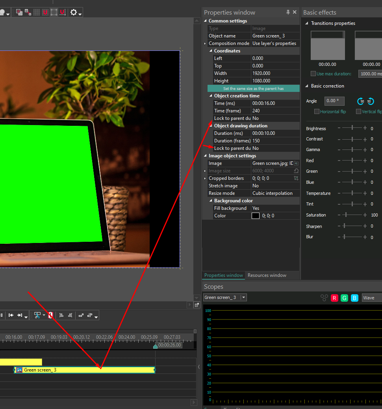Screen dimensions: 382x409
Task: Click the block-with-small-square icon in timeline toolbar
Action: click(81, 316)
